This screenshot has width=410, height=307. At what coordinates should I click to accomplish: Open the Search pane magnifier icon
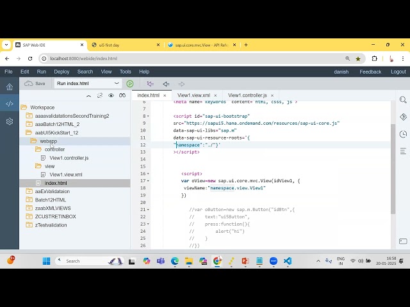pos(403,100)
